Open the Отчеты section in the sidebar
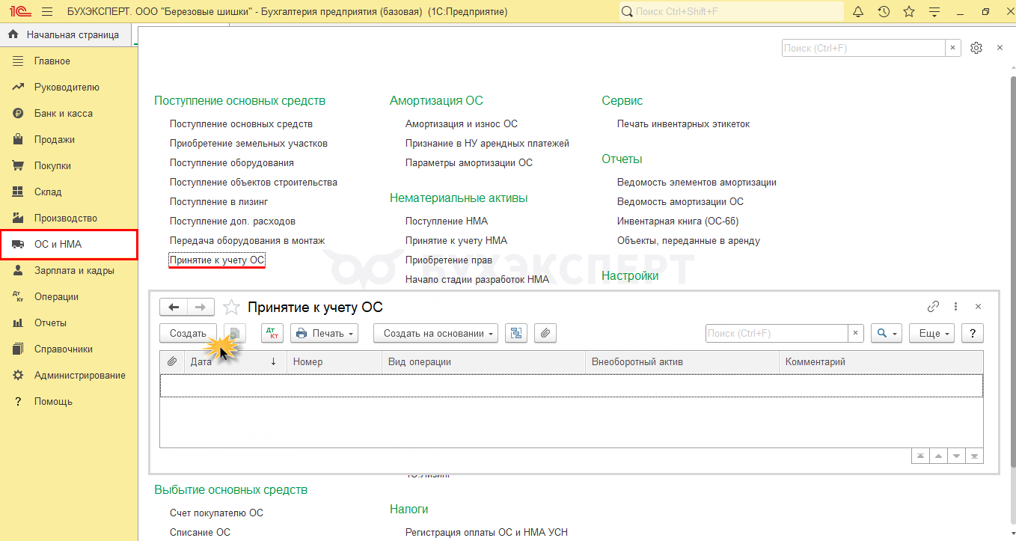 50,323
